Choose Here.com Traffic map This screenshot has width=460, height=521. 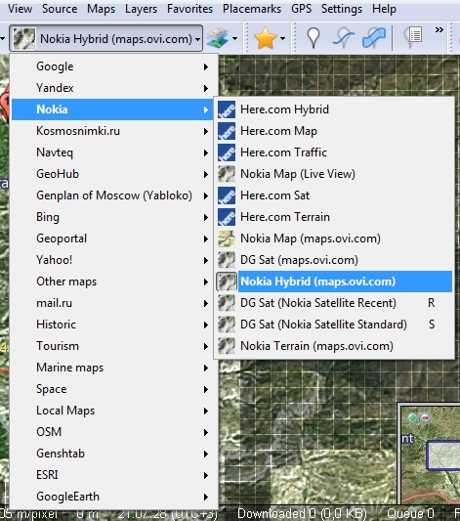click(334, 152)
